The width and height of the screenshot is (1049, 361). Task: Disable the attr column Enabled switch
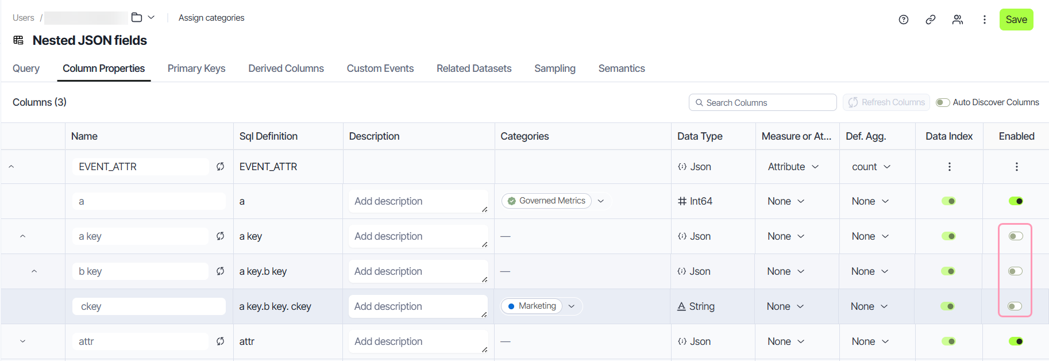[1016, 341]
